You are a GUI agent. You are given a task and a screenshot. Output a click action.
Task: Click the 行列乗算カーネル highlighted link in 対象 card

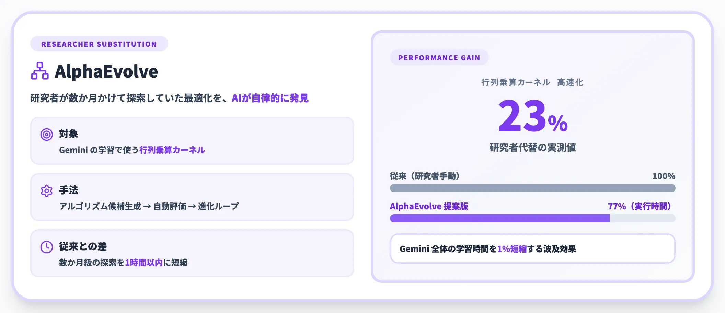172,150
